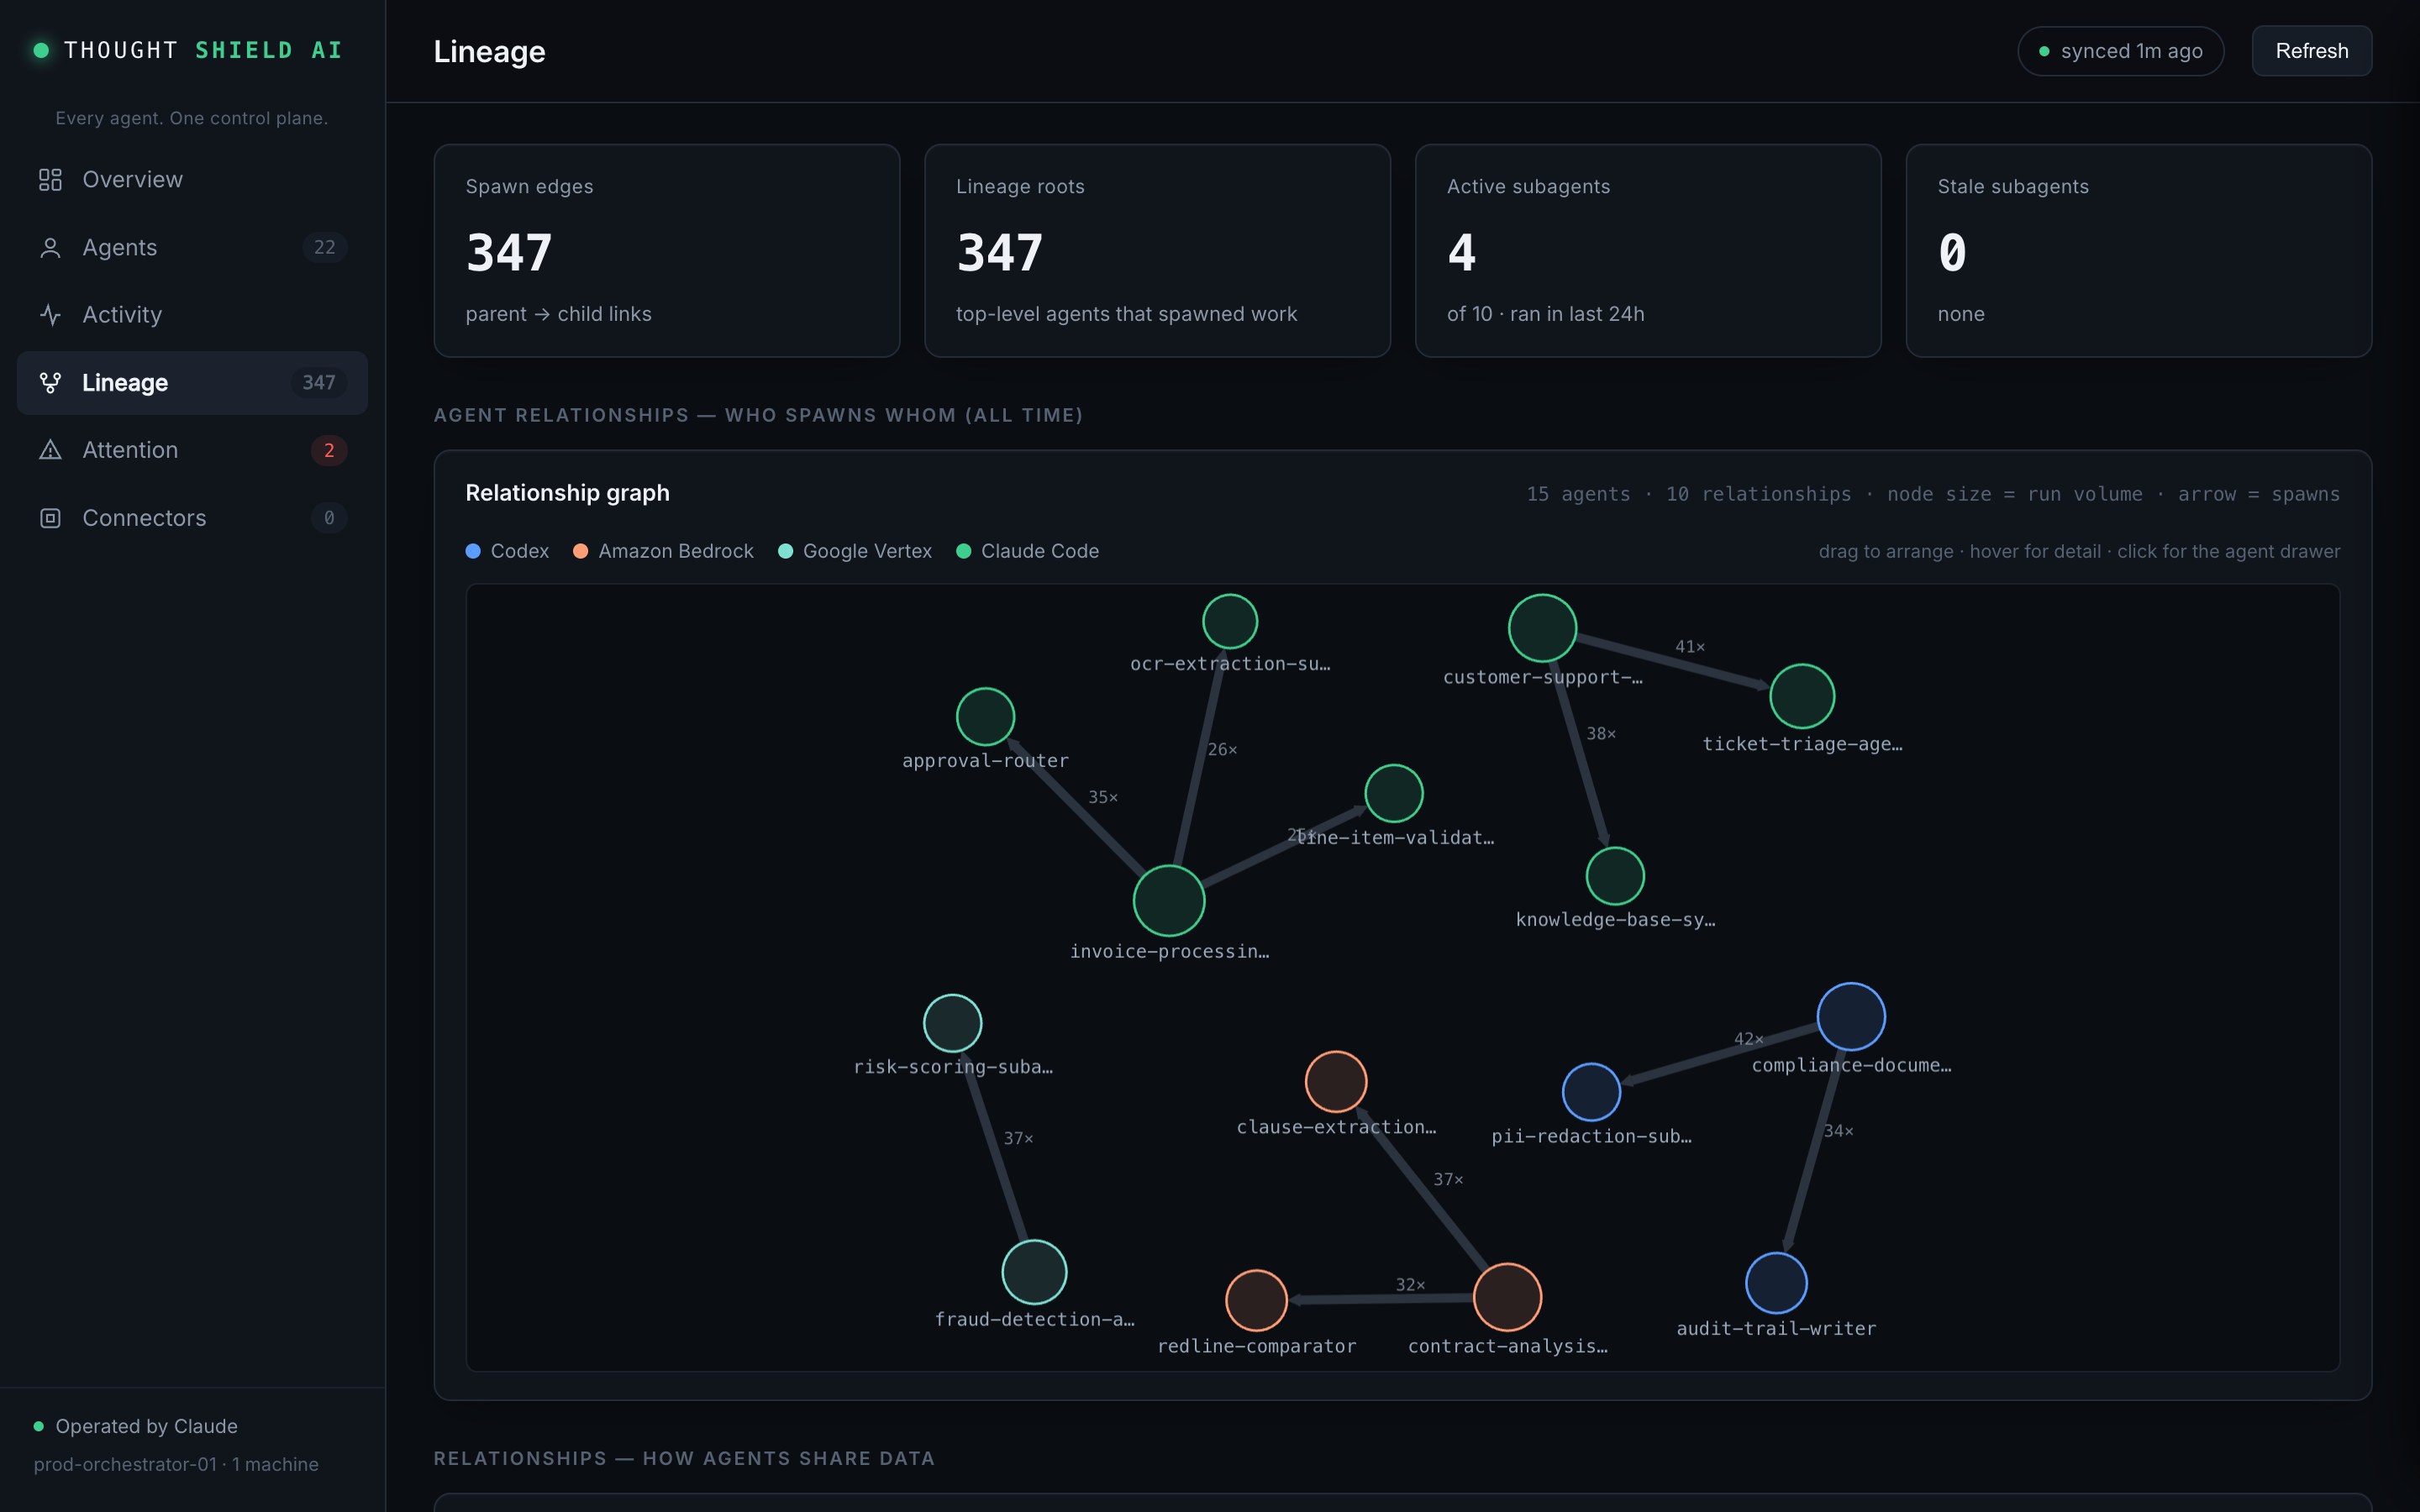Image resolution: width=2420 pixels, height=1512 pixels.
Task: Select the line-item-validat… node
Action: 1394,794
